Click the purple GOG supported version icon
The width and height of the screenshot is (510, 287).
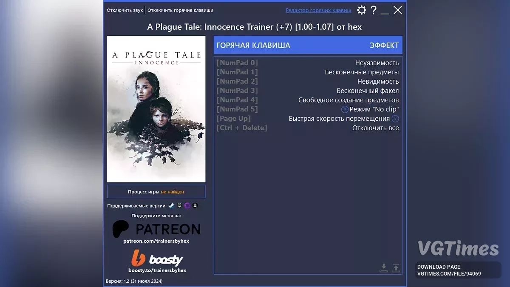pos(187,206)
